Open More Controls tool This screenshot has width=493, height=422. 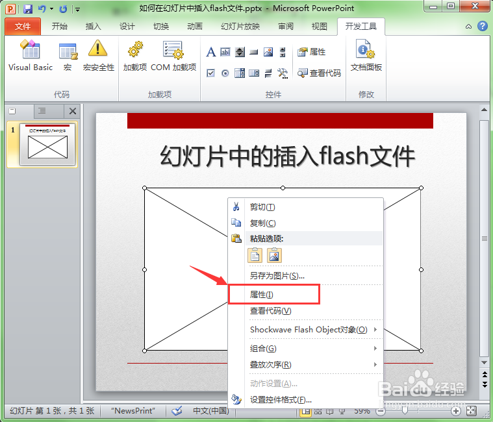283,73
